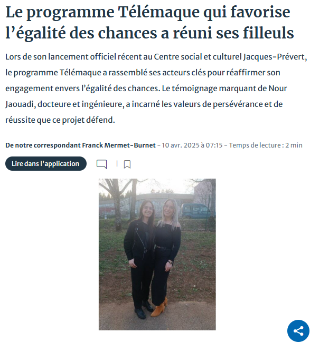Image resolution: width=310 pixels, height=343 pixels.
Task: Click docteure et ingénieure in the summary
Action: click(x=79, y=104)
